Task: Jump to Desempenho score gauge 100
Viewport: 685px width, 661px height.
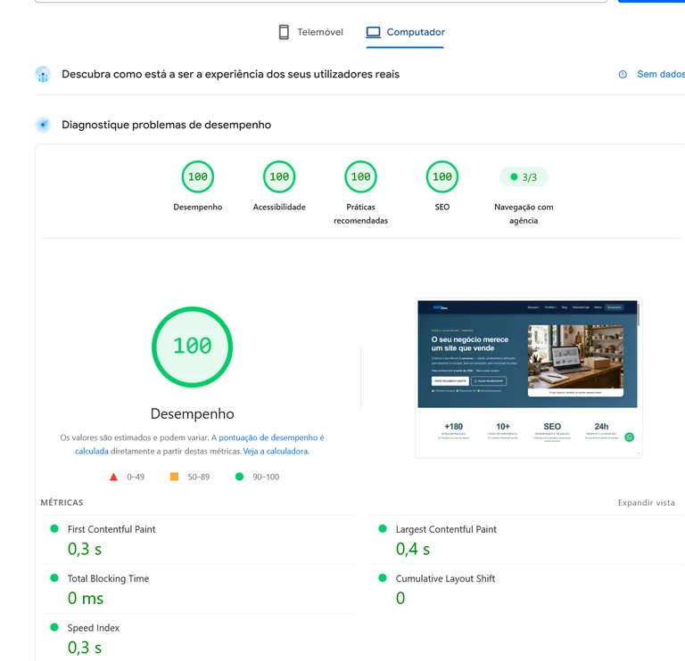Action: [x=198, y=176]
